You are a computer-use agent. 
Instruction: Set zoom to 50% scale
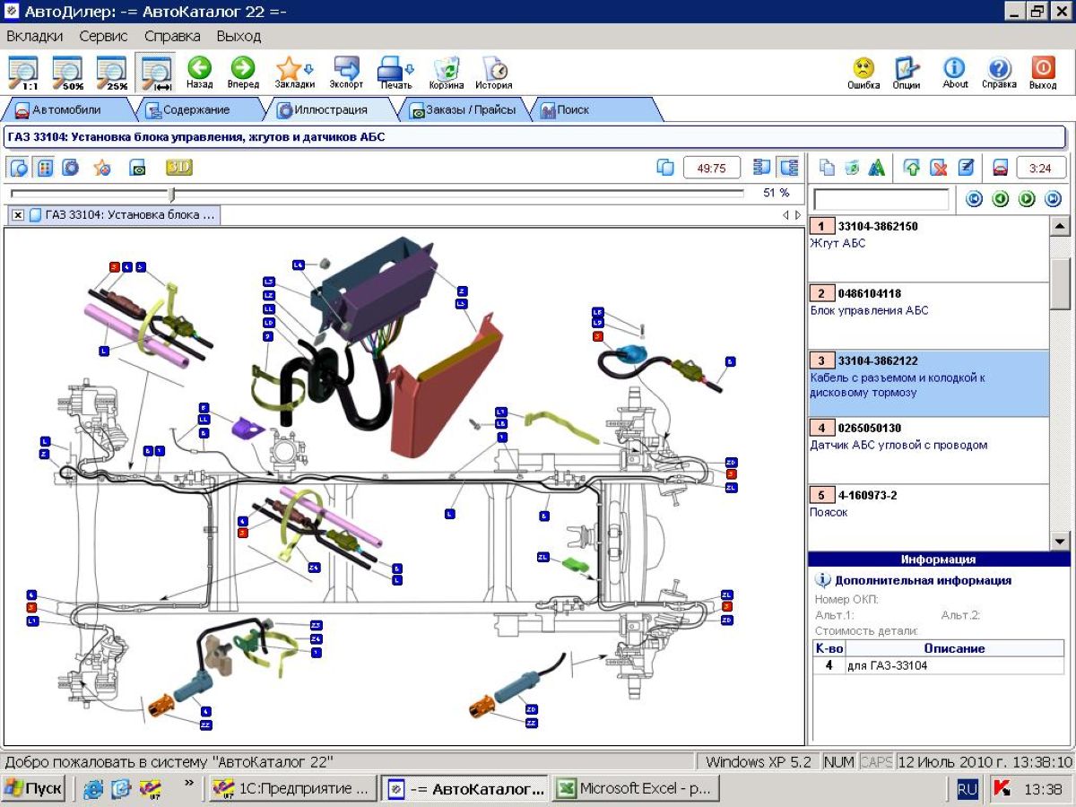(x=67, y=73)
